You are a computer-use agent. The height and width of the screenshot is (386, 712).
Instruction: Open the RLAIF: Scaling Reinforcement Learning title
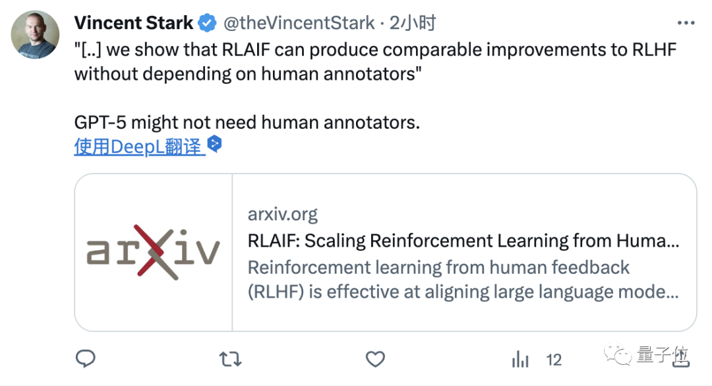(x=463, y=241)
